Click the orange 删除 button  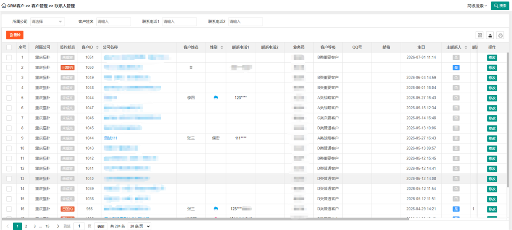click(x=15, y=35)
